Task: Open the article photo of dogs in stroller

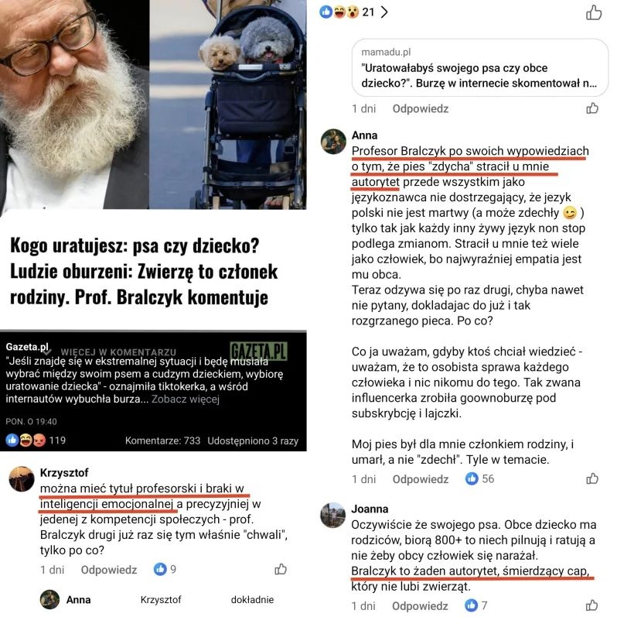Action: coord(228,104)
